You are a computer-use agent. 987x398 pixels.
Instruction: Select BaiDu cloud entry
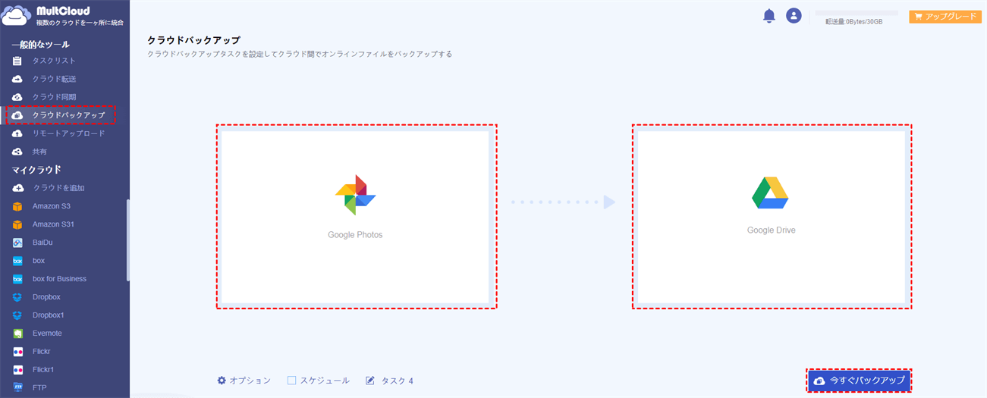tap(42, 243)
